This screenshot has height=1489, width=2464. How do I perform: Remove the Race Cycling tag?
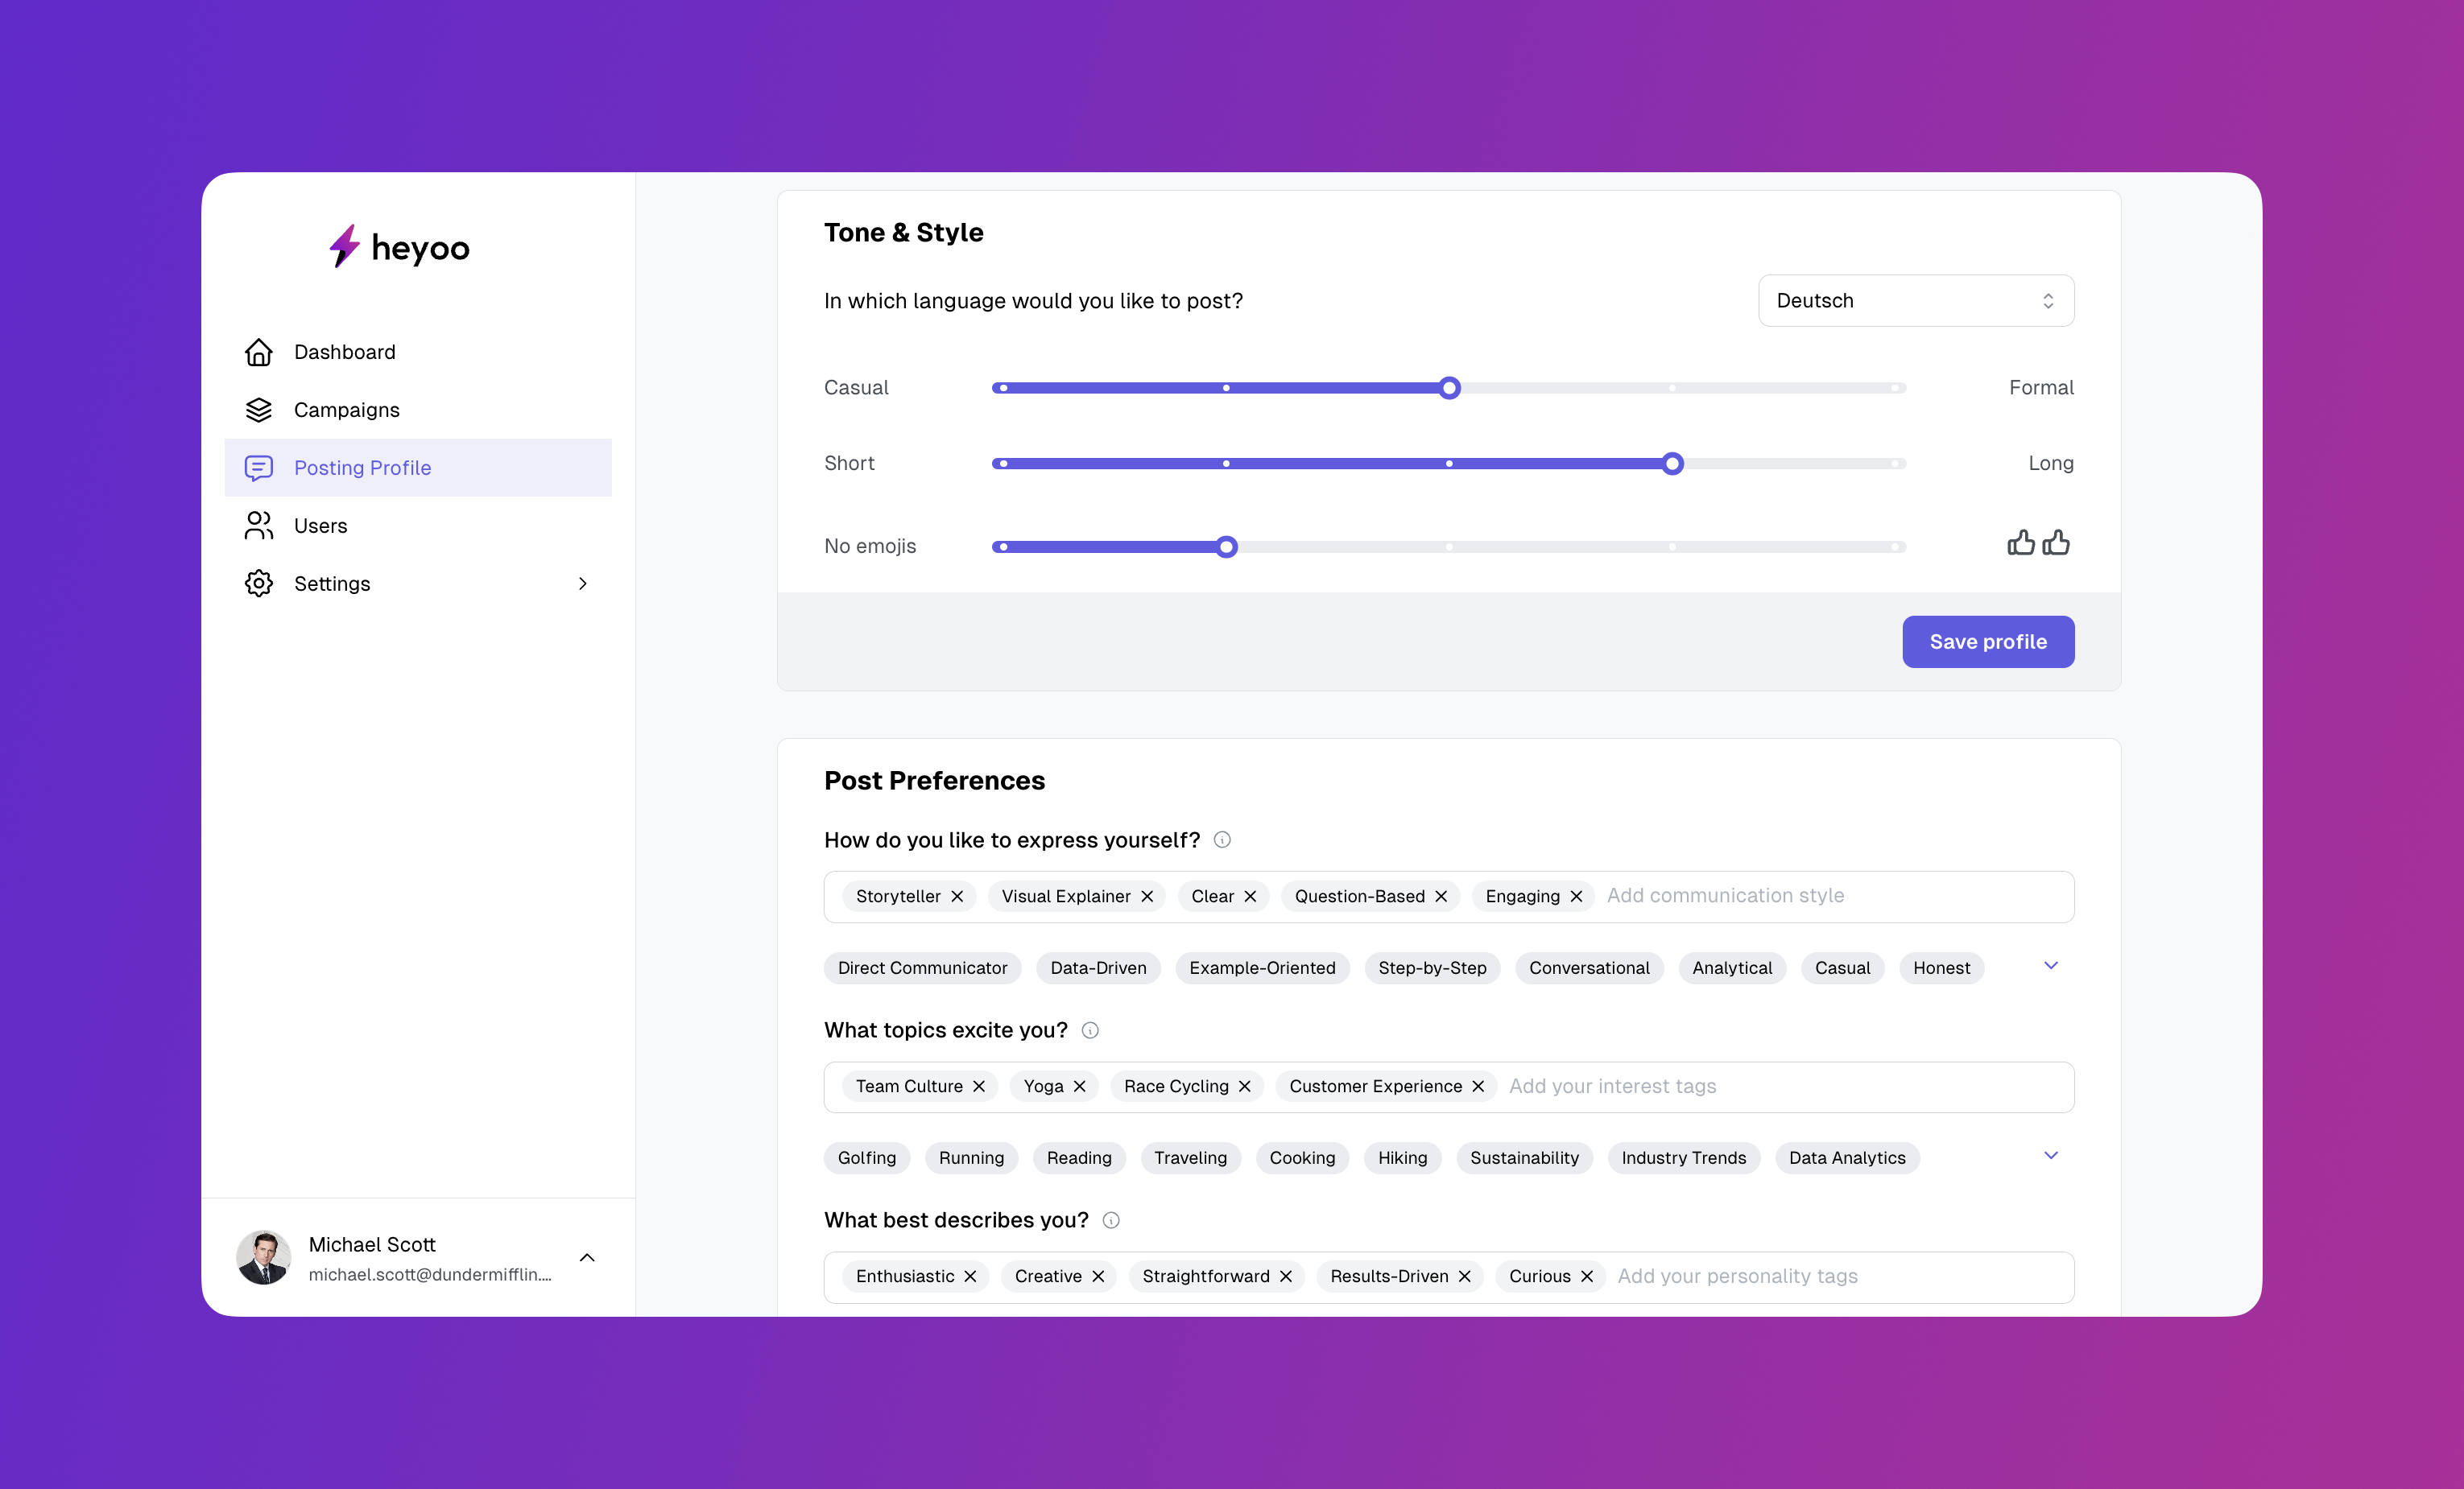coord(1245,1087)
